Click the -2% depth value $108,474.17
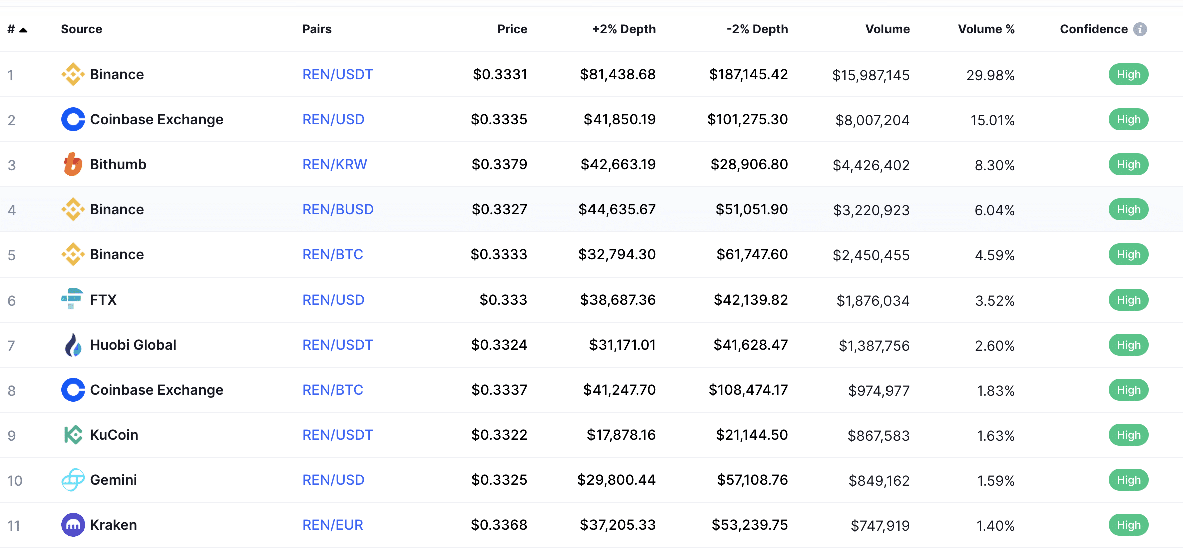 (x=748, y=390)
